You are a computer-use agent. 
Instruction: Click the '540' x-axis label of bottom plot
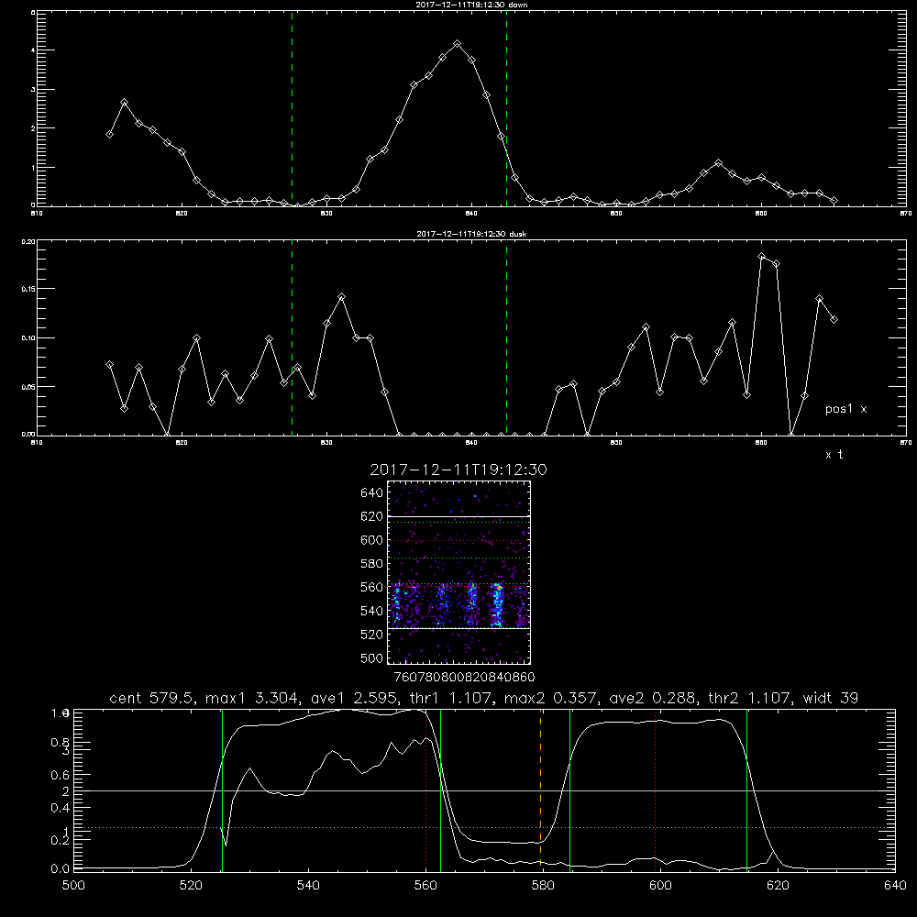pyautogui.click(x=308, y=886)
